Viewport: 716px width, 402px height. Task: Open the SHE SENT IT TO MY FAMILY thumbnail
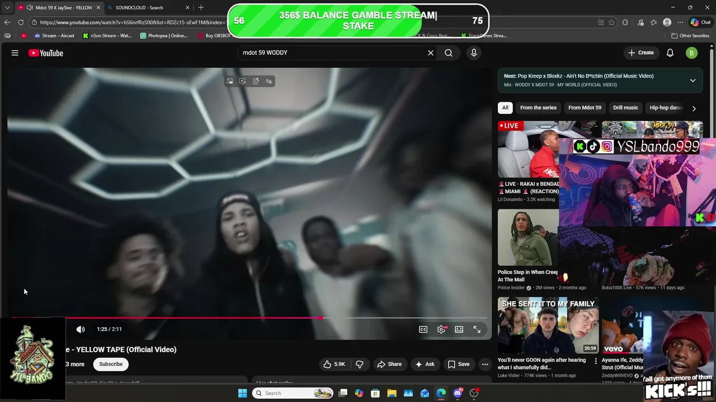pos(548,326)
